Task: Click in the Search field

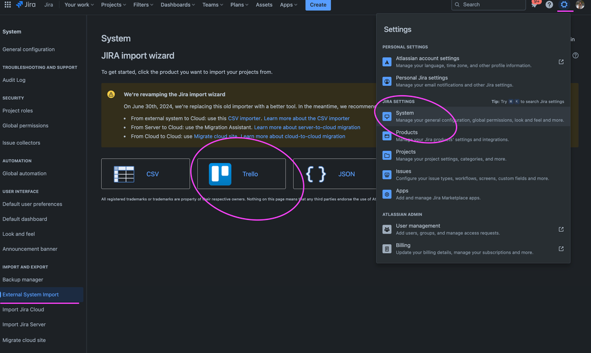Action: click(488, 5)
